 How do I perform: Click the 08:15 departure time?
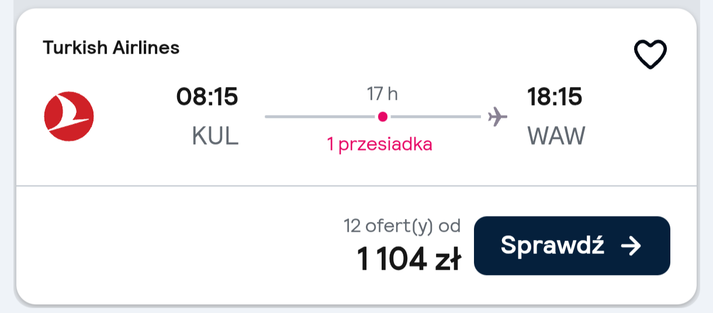[207, 97]
